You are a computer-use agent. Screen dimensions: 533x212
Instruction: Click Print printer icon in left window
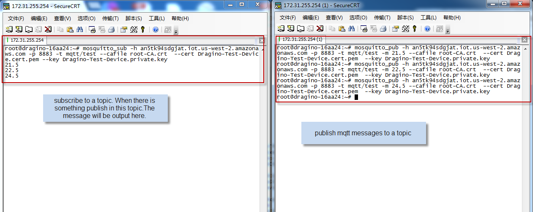(112, 29)
